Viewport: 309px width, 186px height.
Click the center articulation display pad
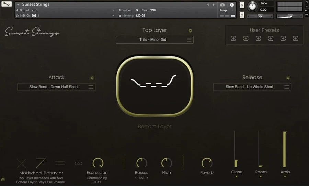[154, 86]
